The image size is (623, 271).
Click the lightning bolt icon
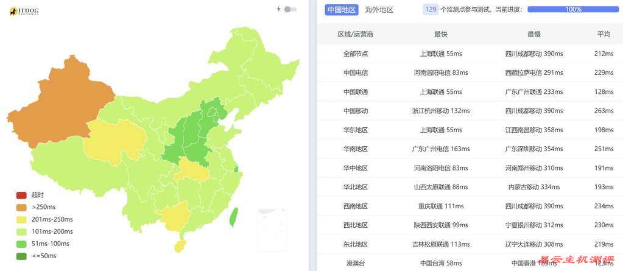pyautogui.click(x=279, y=9)
